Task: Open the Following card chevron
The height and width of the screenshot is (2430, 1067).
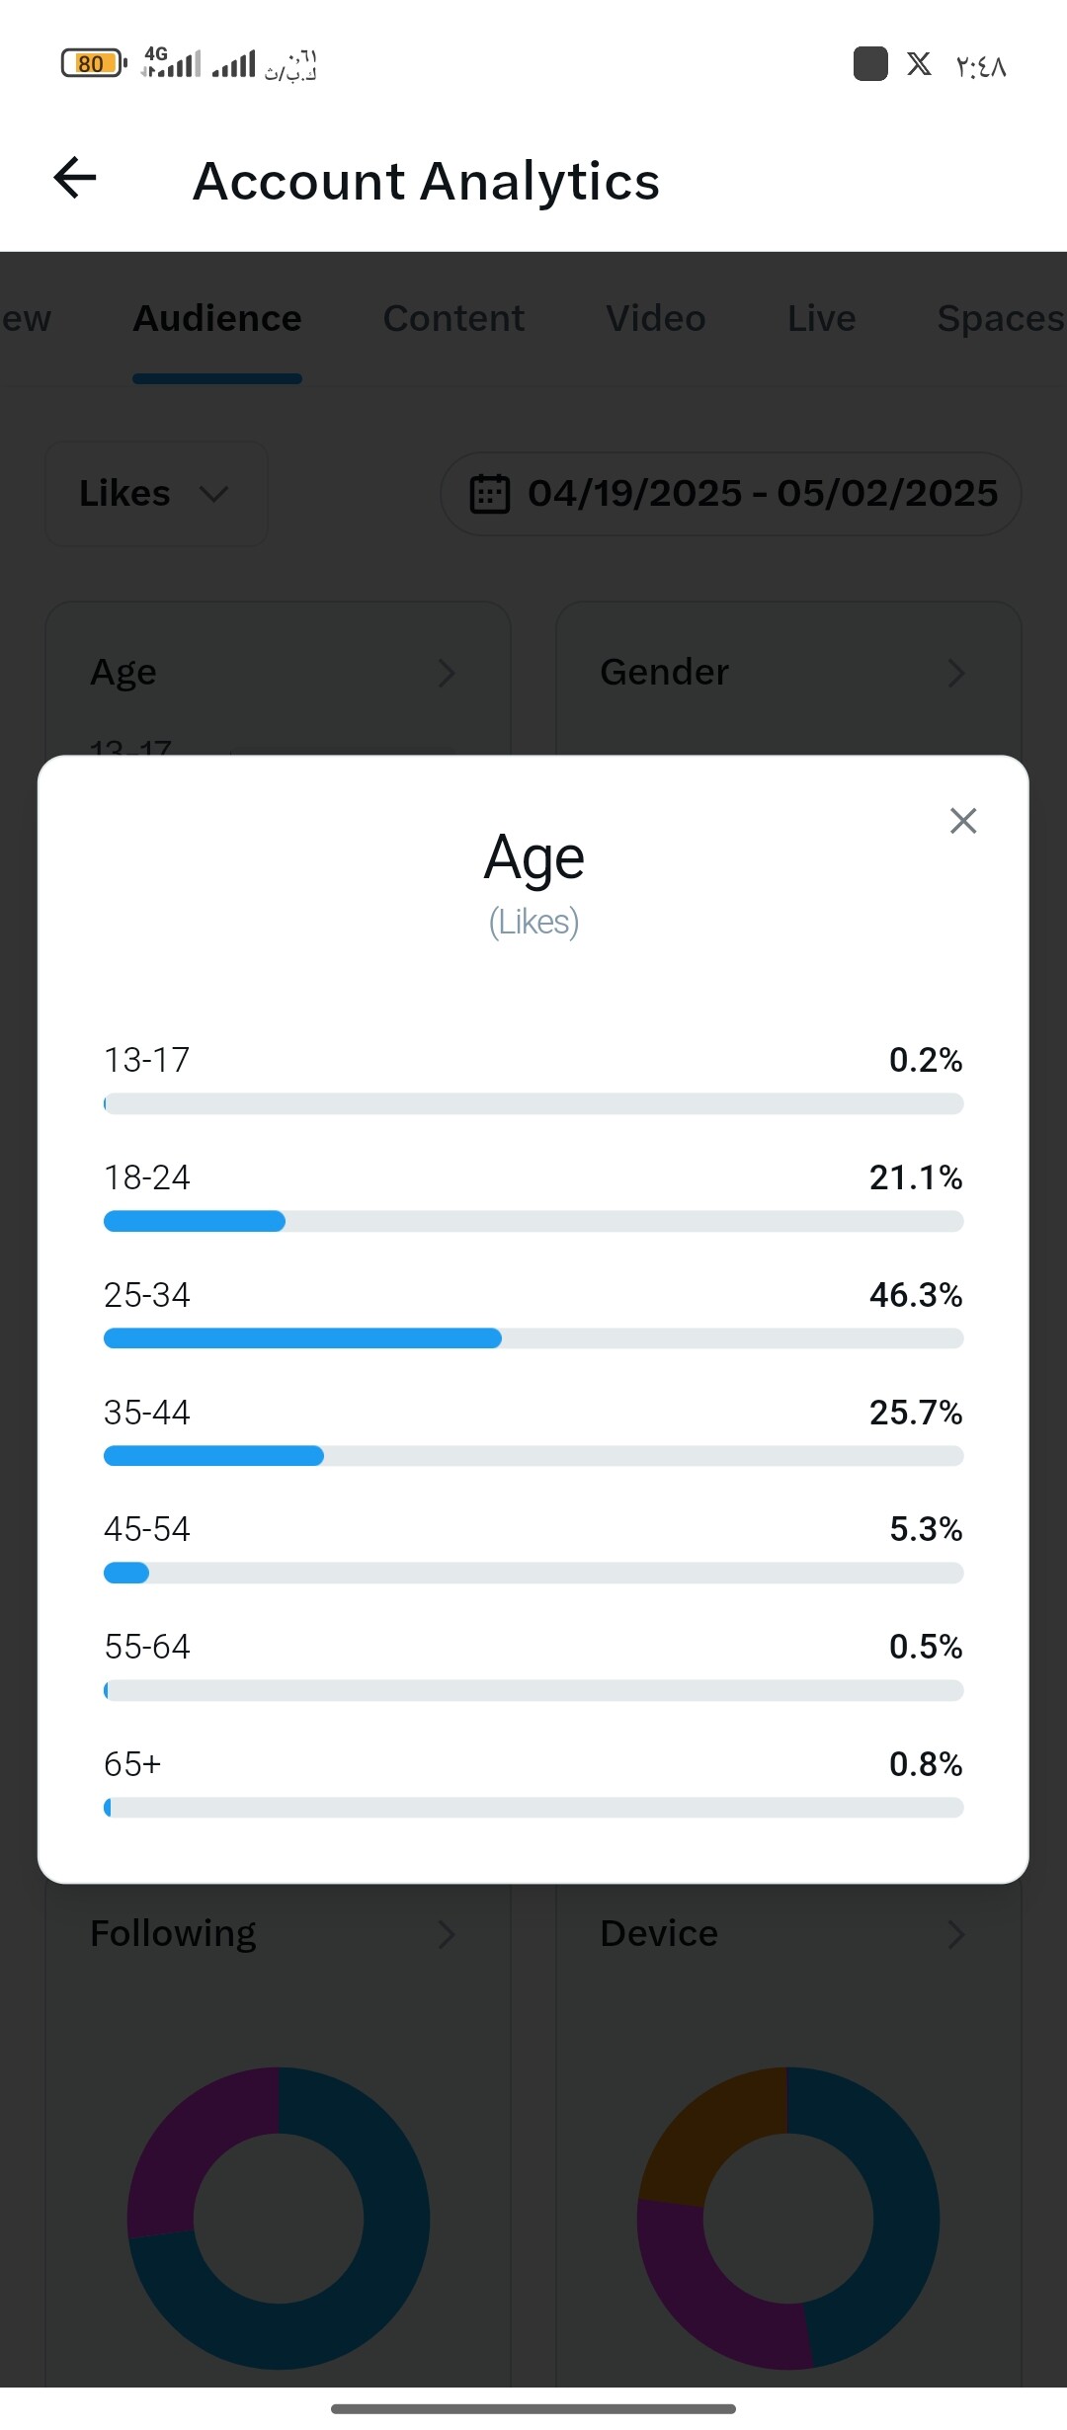Action: coord(447,1934)
